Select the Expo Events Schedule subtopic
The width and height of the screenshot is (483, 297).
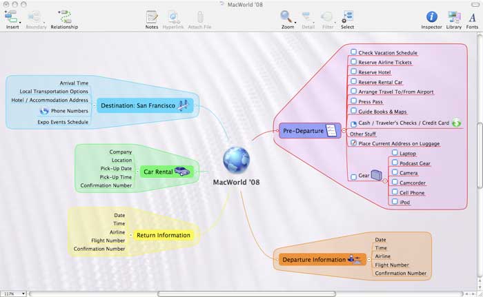pyautogui.click(x=63, y=122)
